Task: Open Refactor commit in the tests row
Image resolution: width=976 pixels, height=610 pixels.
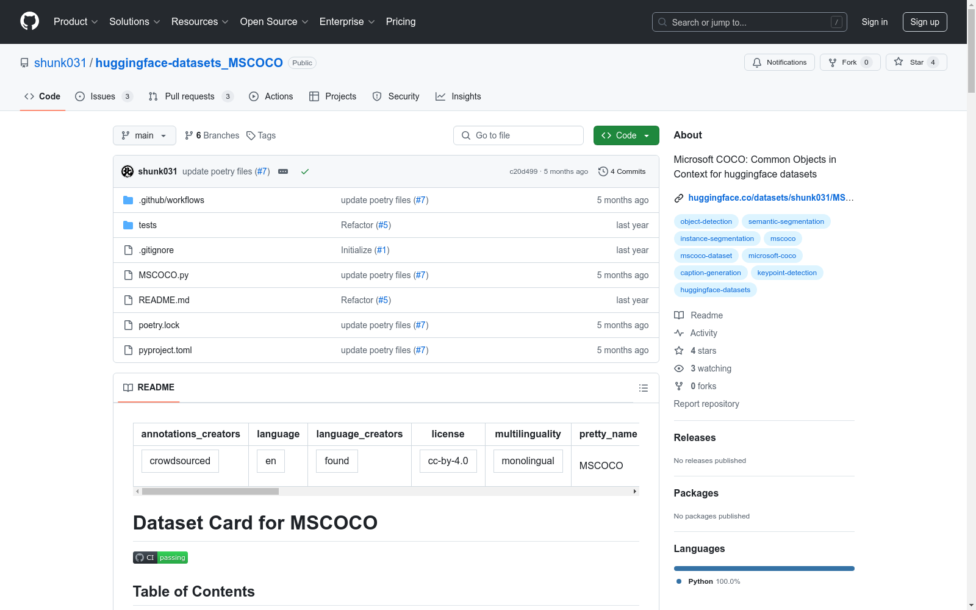Action: pyautogui.click(x=357, y=225)
